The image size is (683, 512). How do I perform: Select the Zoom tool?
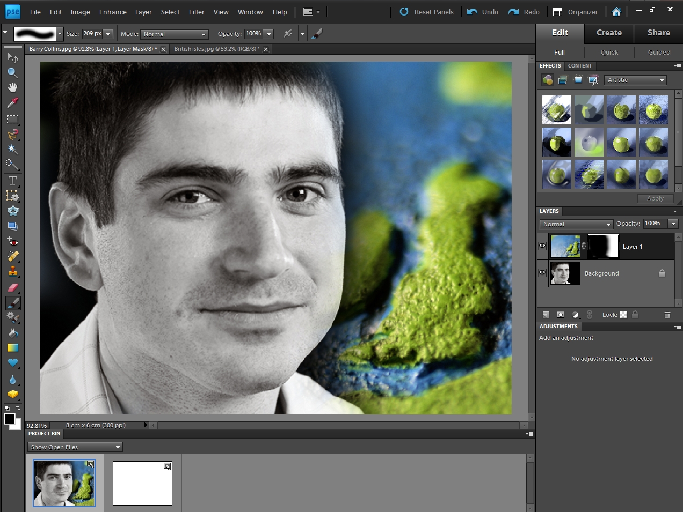12,72
